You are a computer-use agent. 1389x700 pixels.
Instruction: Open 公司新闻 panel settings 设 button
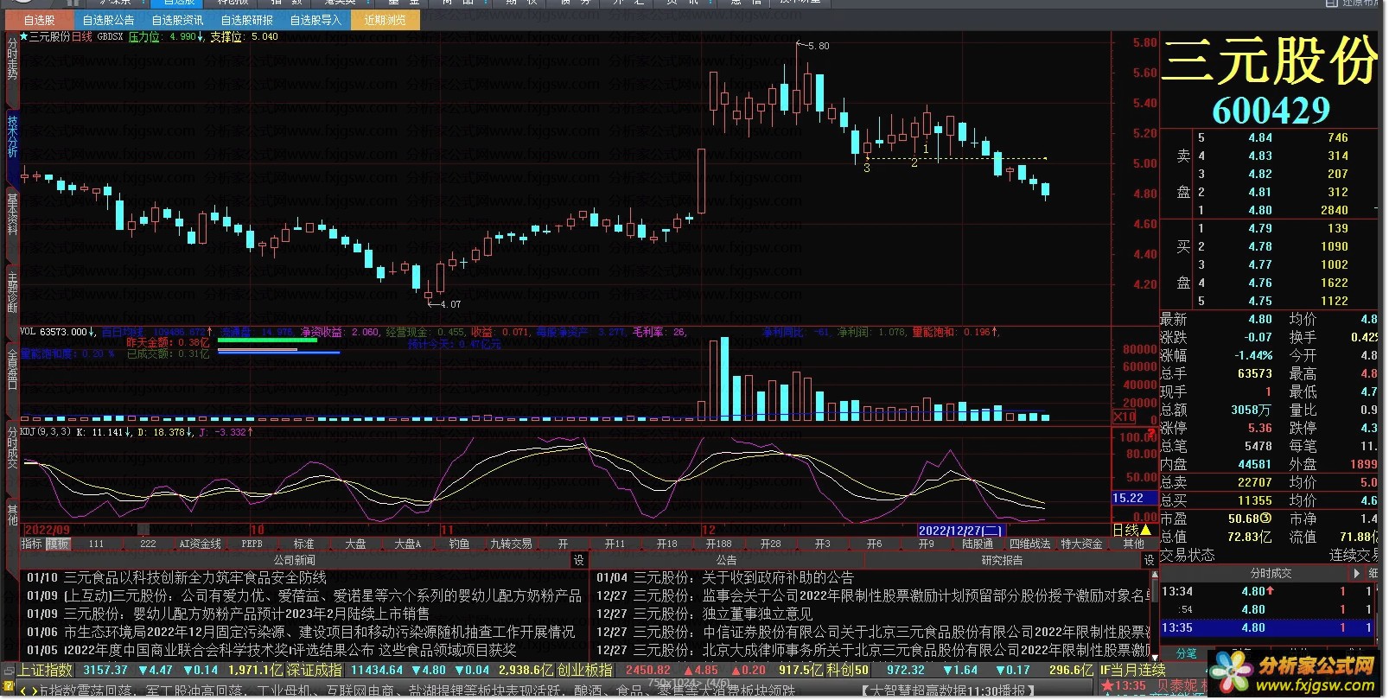(579, 561)
